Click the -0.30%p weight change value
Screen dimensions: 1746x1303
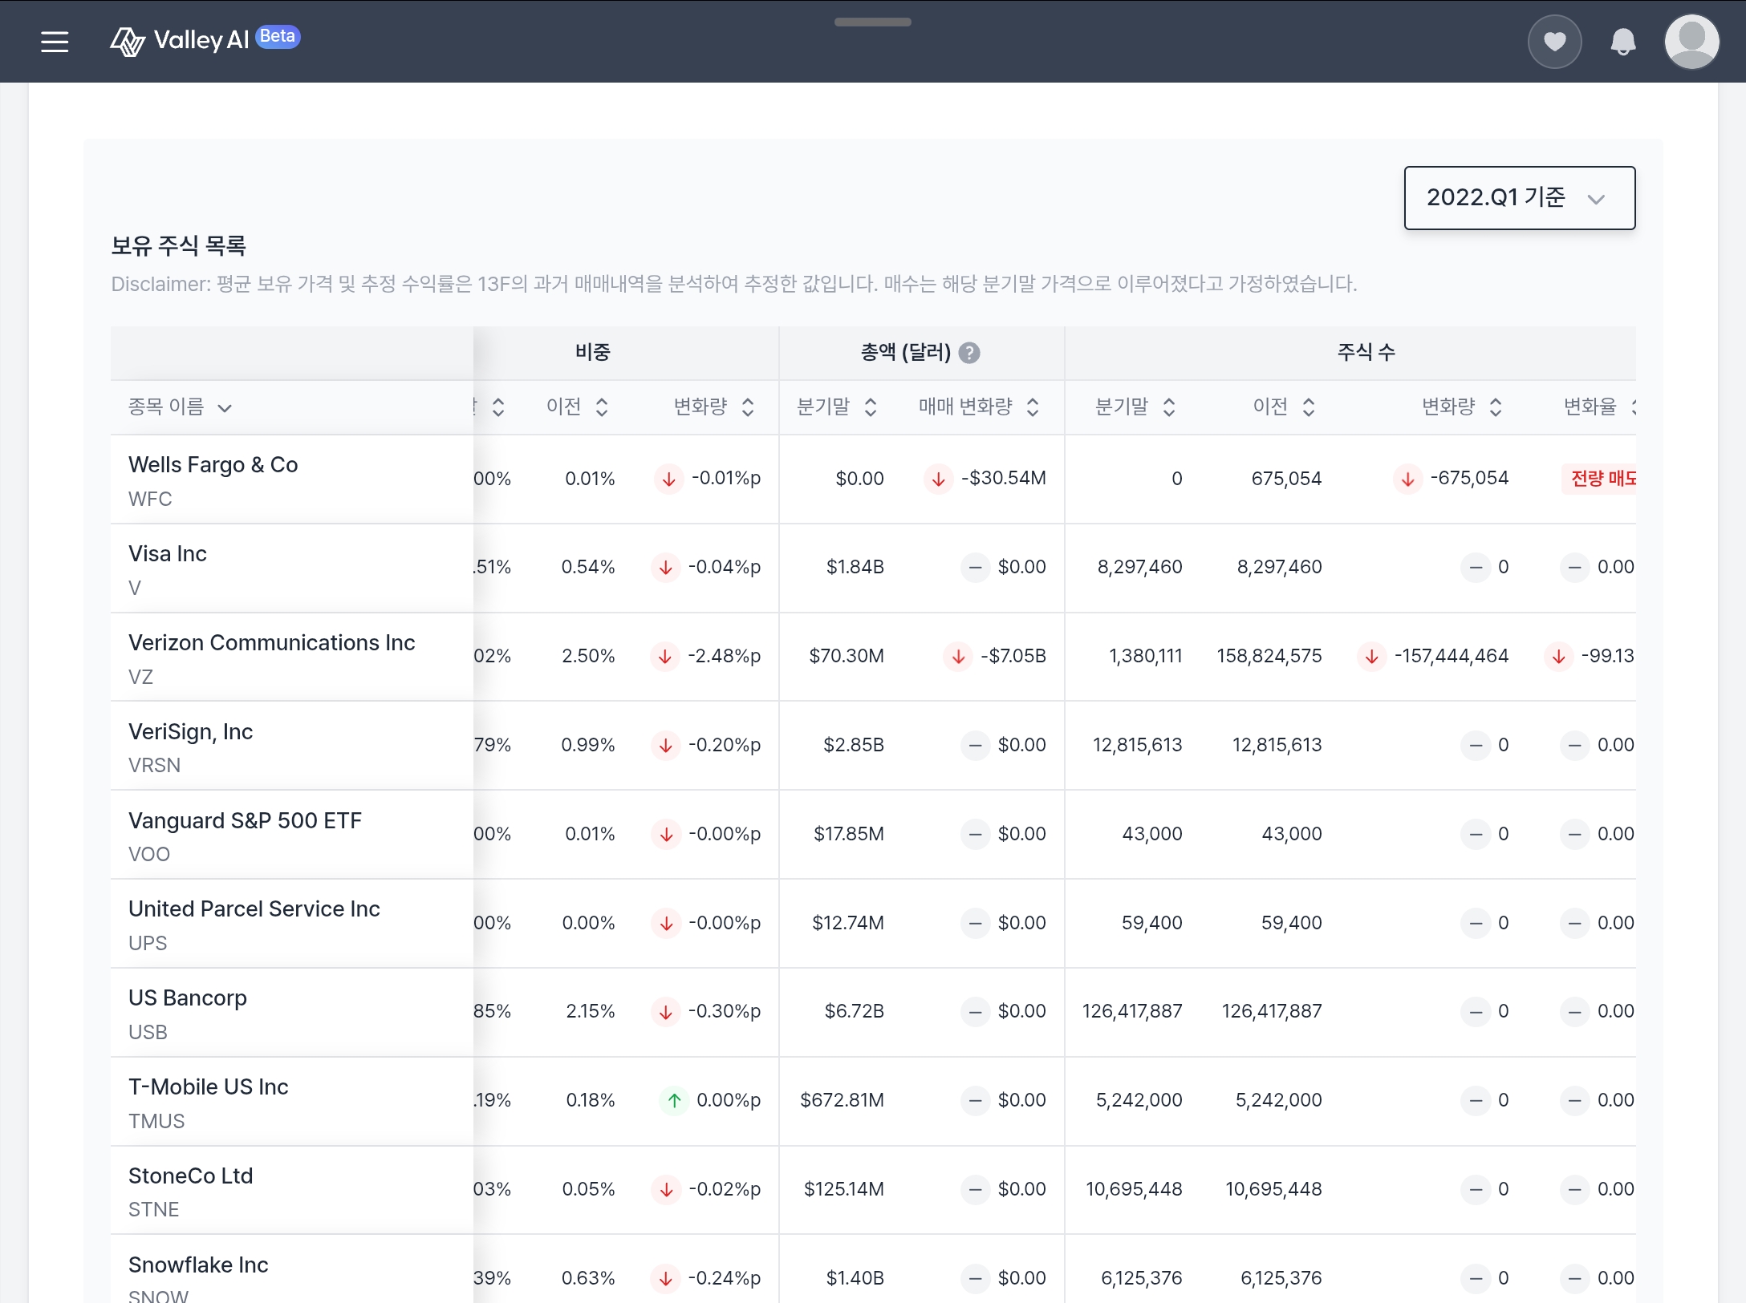[724, 1011]
